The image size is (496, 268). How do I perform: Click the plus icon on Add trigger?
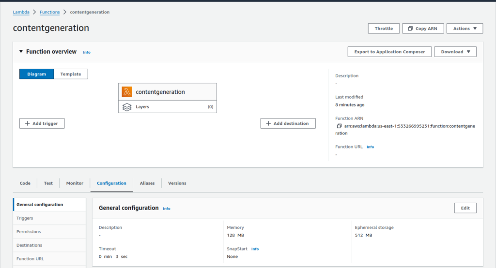pos(28,123)
